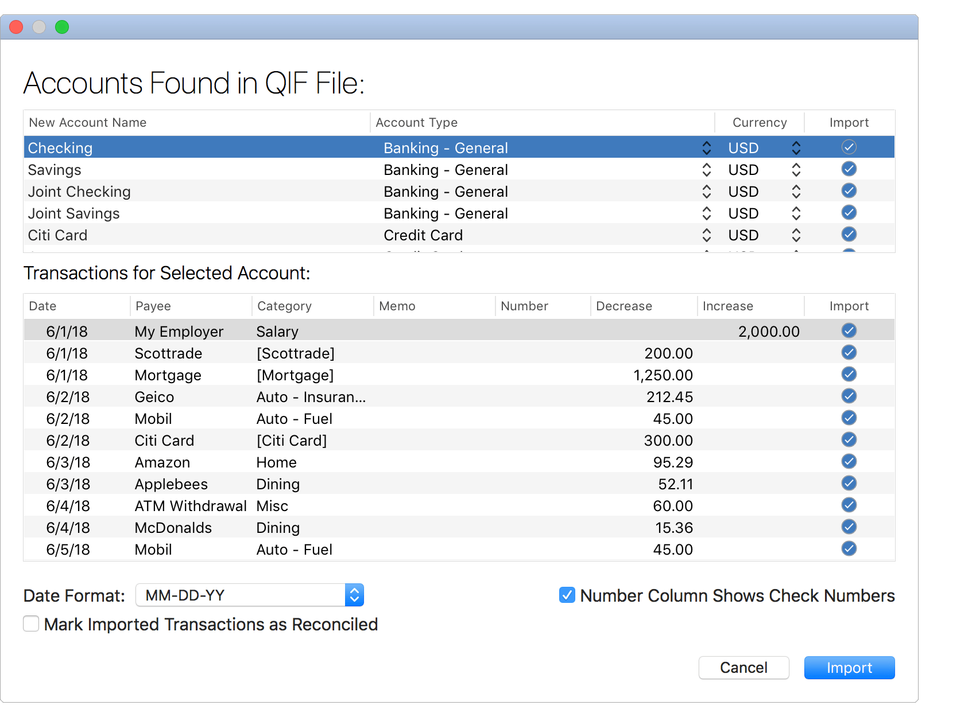Click the Date column header

(42, 306)
